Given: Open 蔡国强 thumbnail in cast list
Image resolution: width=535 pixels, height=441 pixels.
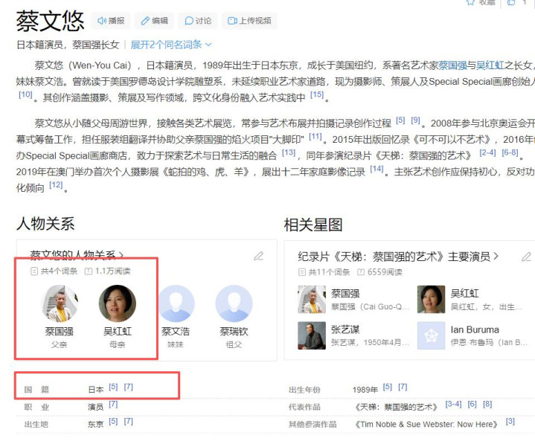Looking at the screenshot, I should pos(312,300).
